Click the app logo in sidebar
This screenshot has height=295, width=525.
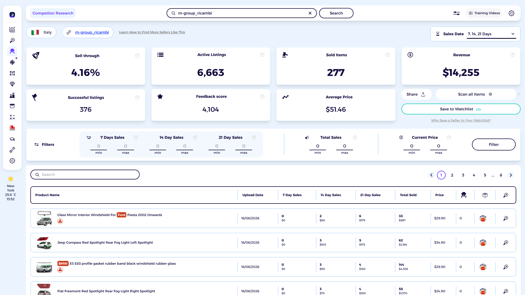[12, 15]
